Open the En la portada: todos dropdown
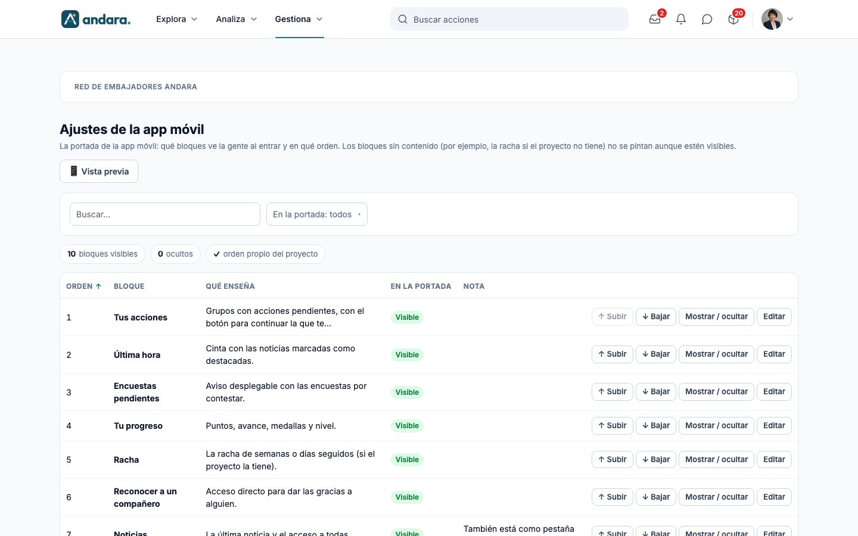The width and height of the screenshot is (858, 536). [x=317, y=214]
